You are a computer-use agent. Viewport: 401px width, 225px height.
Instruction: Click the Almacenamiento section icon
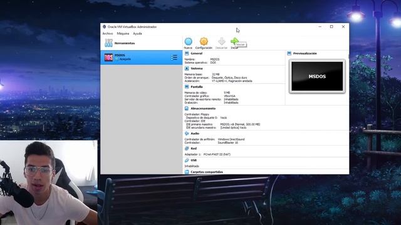(187, 108)
